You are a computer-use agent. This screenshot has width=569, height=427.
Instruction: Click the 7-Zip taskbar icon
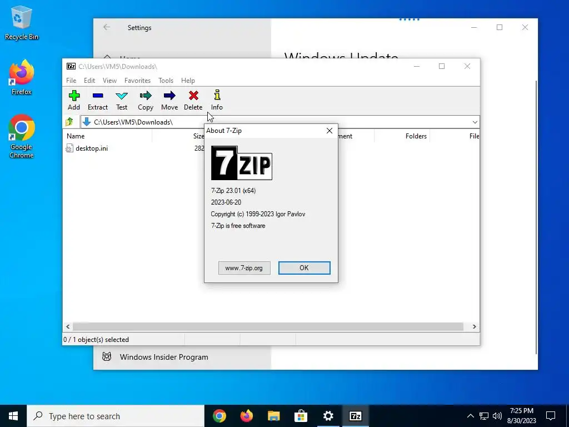point(355,416)
